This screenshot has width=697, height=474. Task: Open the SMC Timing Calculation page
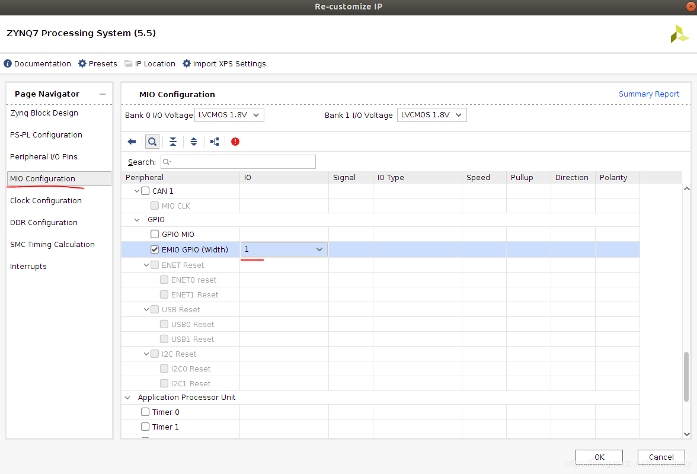[52, 244]
